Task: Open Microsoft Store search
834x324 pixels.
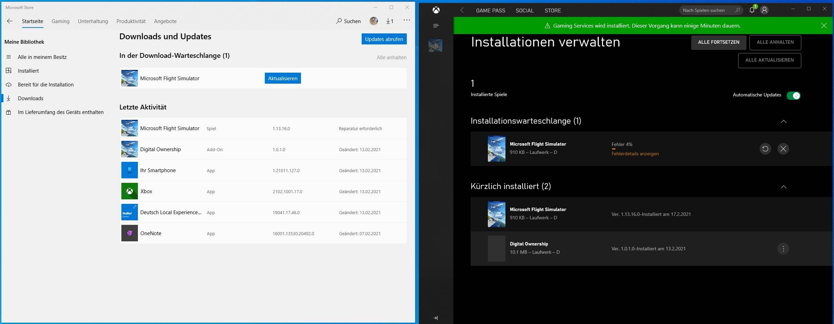Action: tap(349, 21)
